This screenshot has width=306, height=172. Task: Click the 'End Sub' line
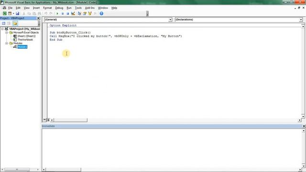[56, 40]
